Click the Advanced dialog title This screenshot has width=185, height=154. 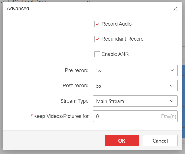[x=18, y=9]
